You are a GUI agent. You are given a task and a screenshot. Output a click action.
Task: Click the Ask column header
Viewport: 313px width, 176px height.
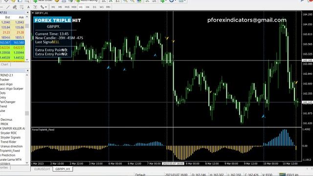coord(21,18)
